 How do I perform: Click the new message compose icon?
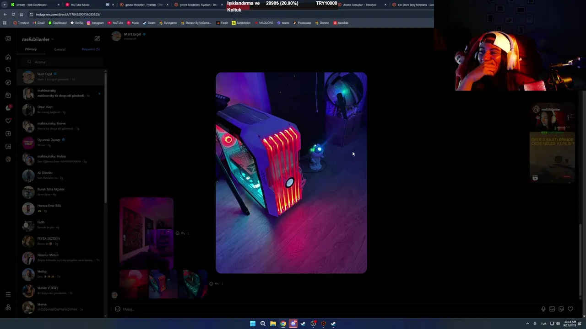(97, 39)
